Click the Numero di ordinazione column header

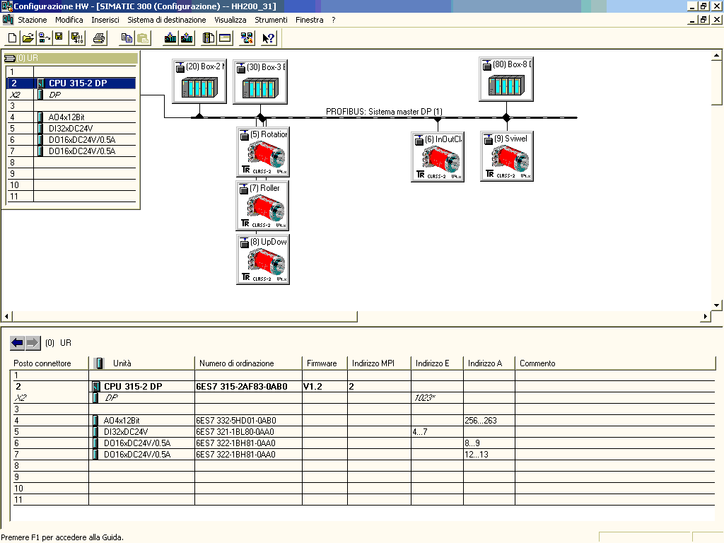click(236, 363)
